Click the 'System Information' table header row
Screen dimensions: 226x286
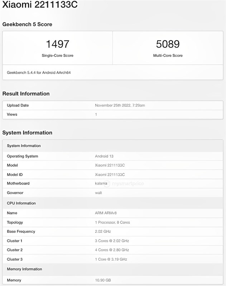click(x=113, y=146)
